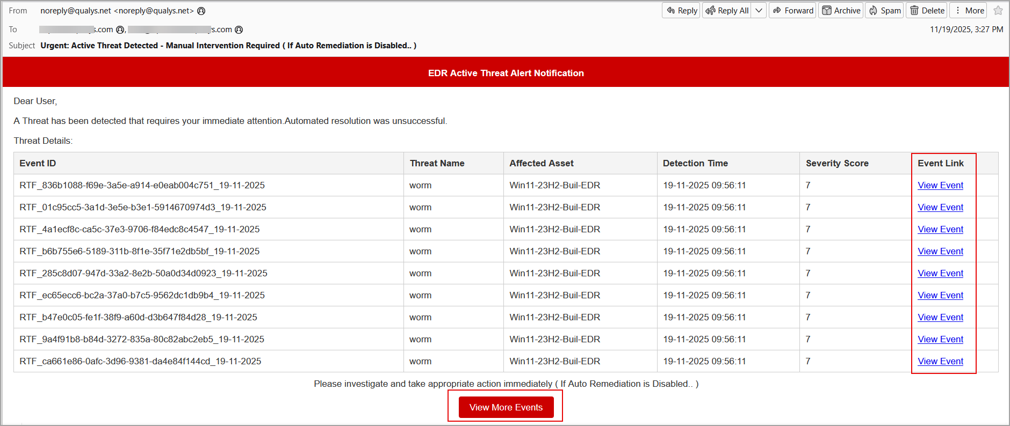Open View Event for RTF_ca661e86 row

940,362
